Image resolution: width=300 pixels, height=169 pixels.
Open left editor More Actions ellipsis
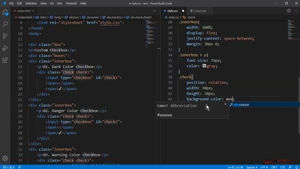pos(155,11)
